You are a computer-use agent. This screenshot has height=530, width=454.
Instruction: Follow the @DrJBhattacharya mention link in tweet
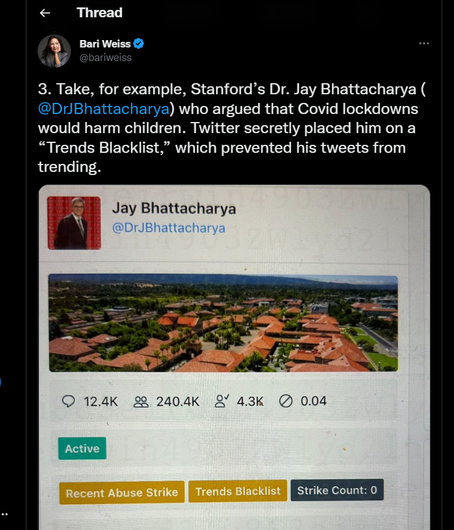[x=104, y=109]
